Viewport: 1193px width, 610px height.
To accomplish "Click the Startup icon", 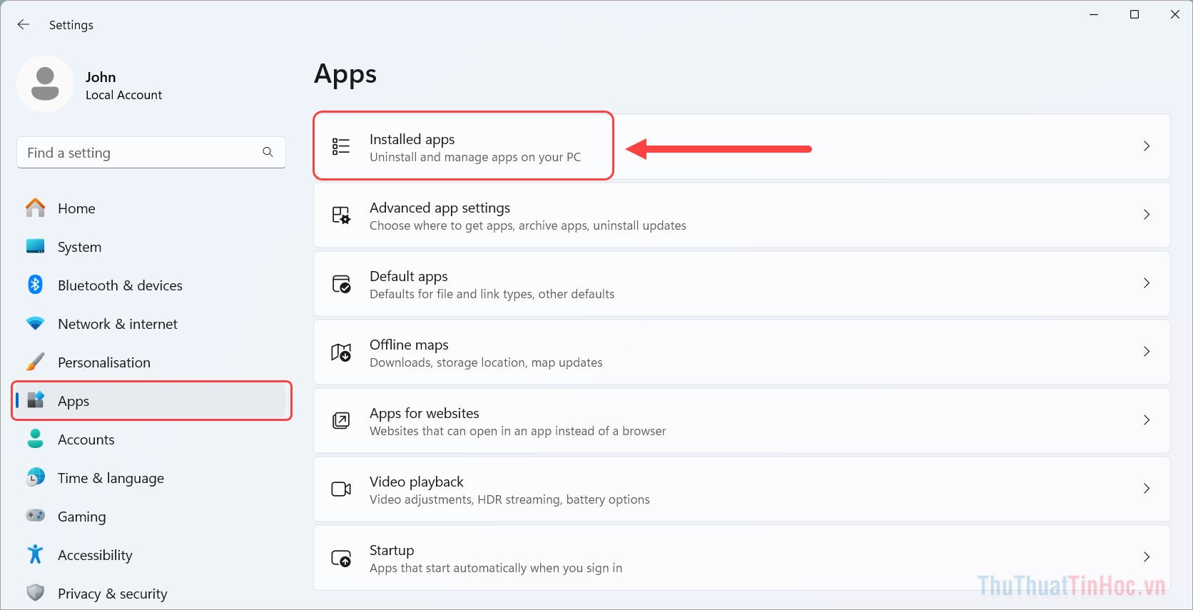I will click(x=341, y=557).
